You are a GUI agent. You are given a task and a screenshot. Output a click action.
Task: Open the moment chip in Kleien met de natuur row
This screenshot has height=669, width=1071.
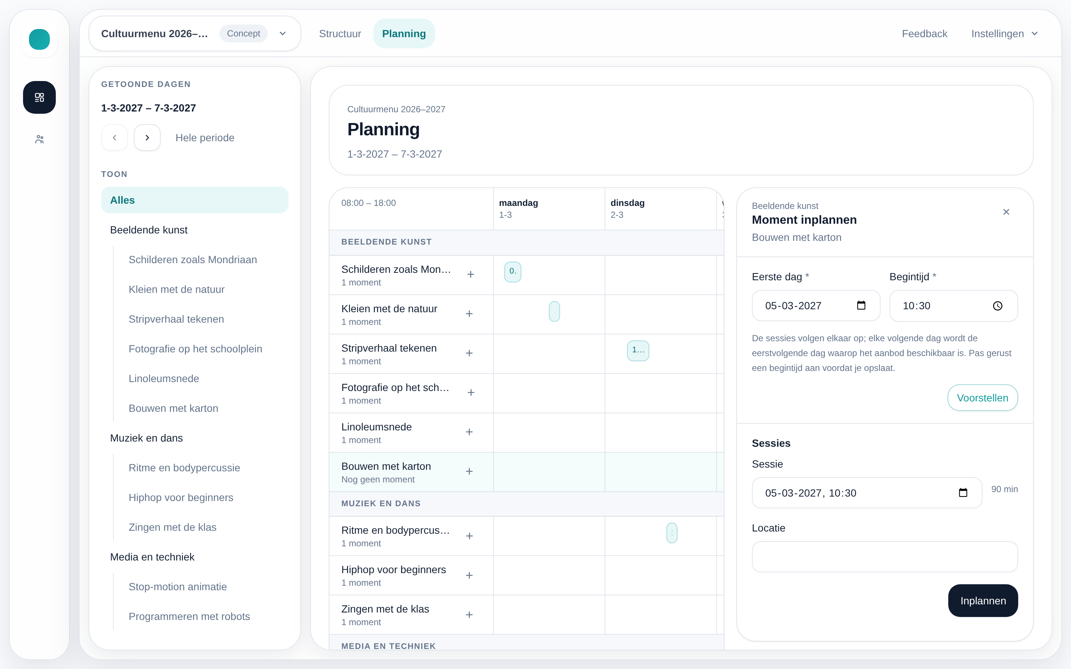pos(554,311)
